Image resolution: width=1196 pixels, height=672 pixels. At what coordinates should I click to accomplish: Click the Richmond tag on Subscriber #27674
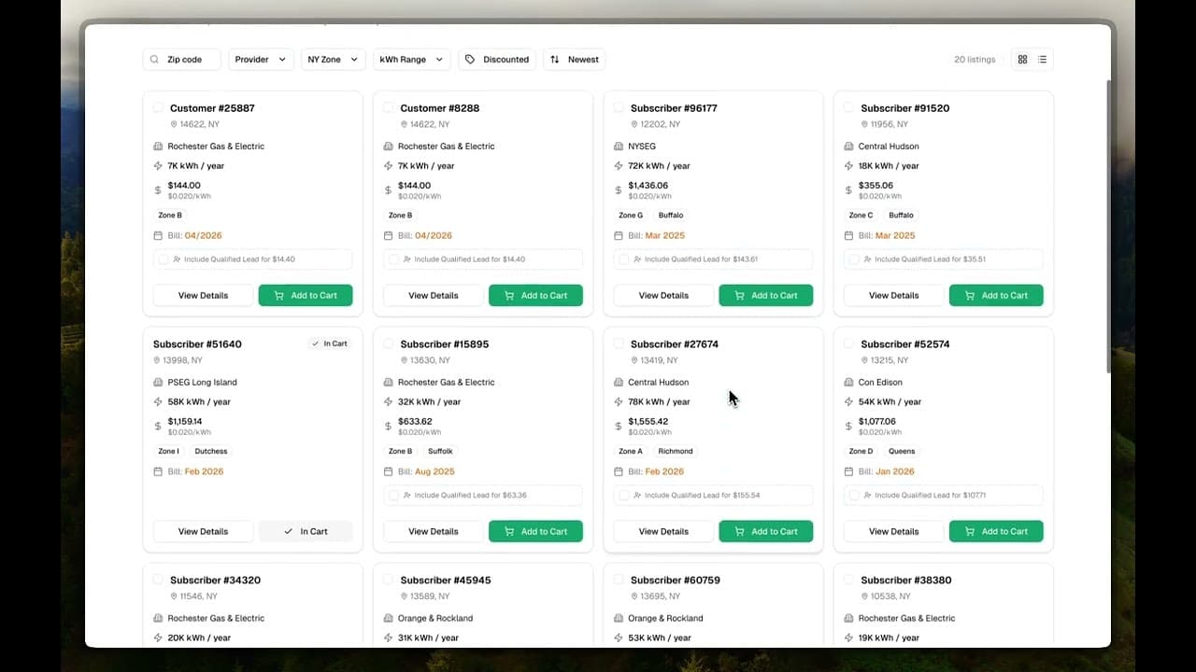click(x=676, y=452)
